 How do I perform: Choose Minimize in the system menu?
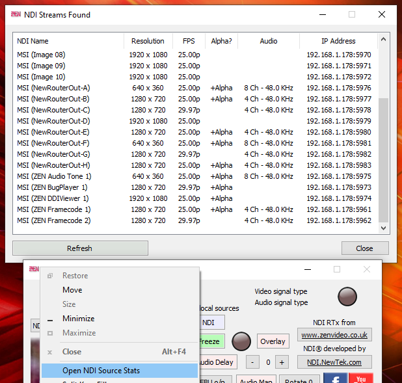point(120,319)
